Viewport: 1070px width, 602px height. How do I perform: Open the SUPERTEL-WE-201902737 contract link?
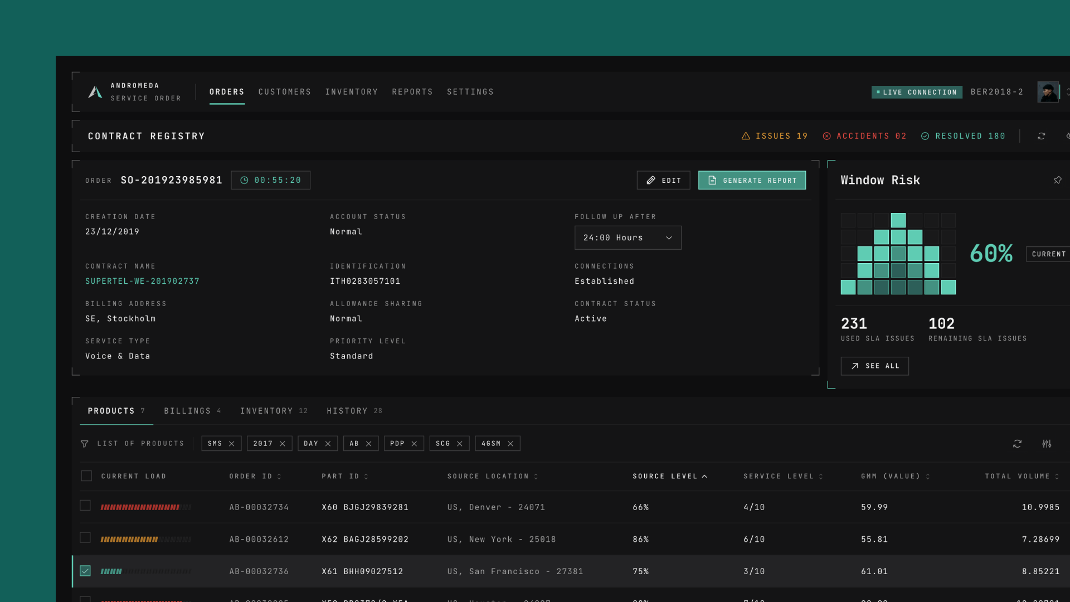tap(142, 281)
